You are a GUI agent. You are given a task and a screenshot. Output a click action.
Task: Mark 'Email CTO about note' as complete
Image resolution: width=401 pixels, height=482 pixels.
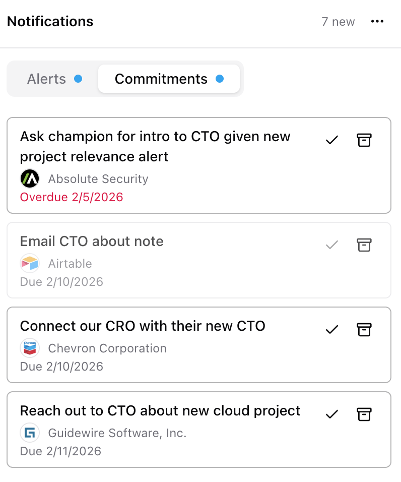(331, 245)
